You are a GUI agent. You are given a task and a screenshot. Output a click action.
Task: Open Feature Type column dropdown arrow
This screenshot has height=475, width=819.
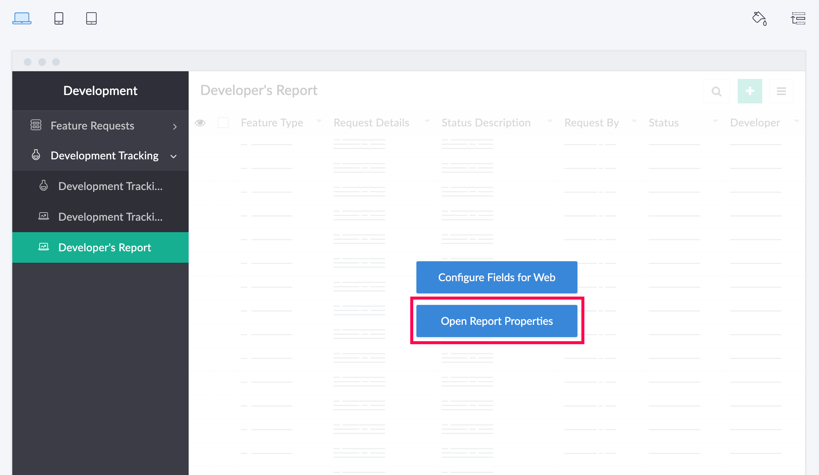[319, 121]
